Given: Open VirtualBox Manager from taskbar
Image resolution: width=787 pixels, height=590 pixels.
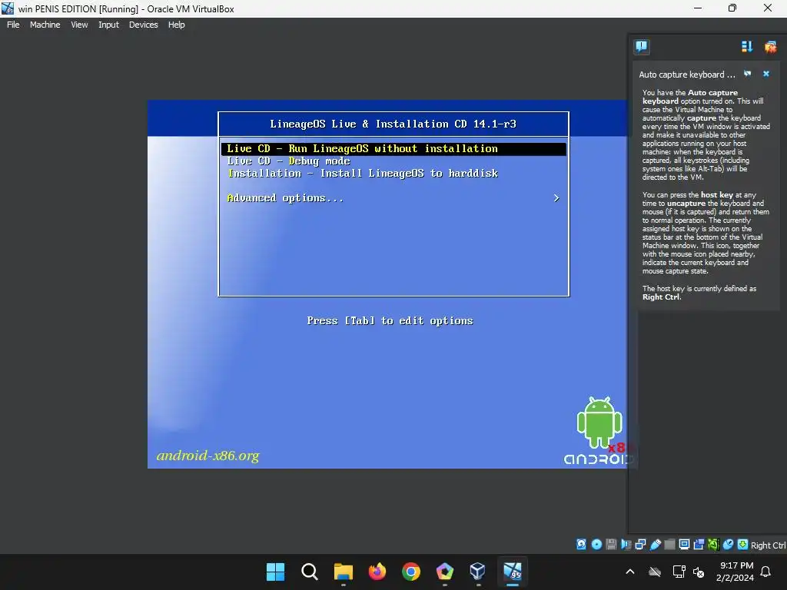Looking at the screenshot, I should 478,572.
